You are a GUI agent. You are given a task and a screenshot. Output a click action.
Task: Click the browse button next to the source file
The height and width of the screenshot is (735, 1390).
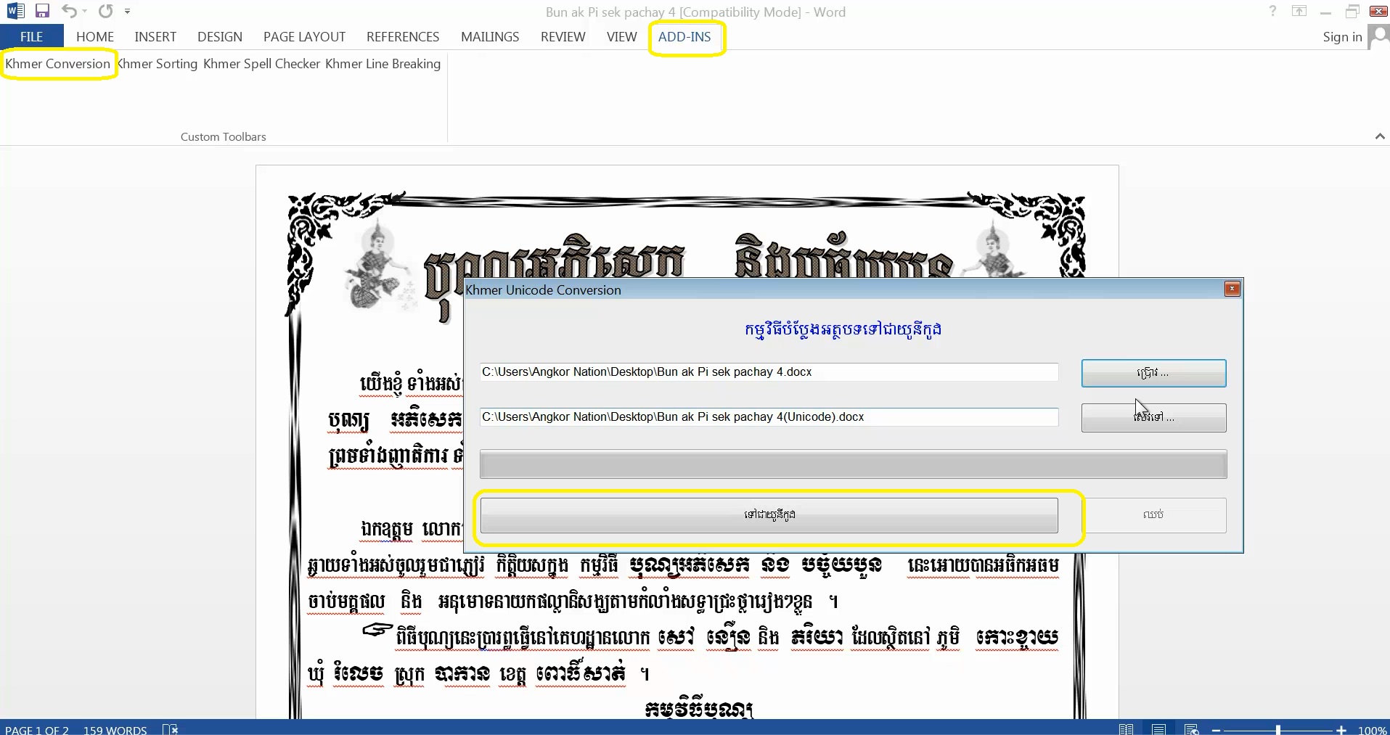1153,373
